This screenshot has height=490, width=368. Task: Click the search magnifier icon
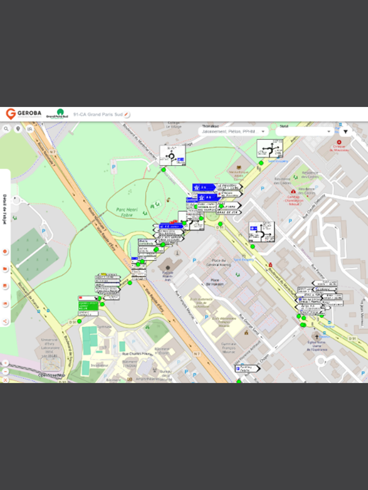[x=6, y=129]
